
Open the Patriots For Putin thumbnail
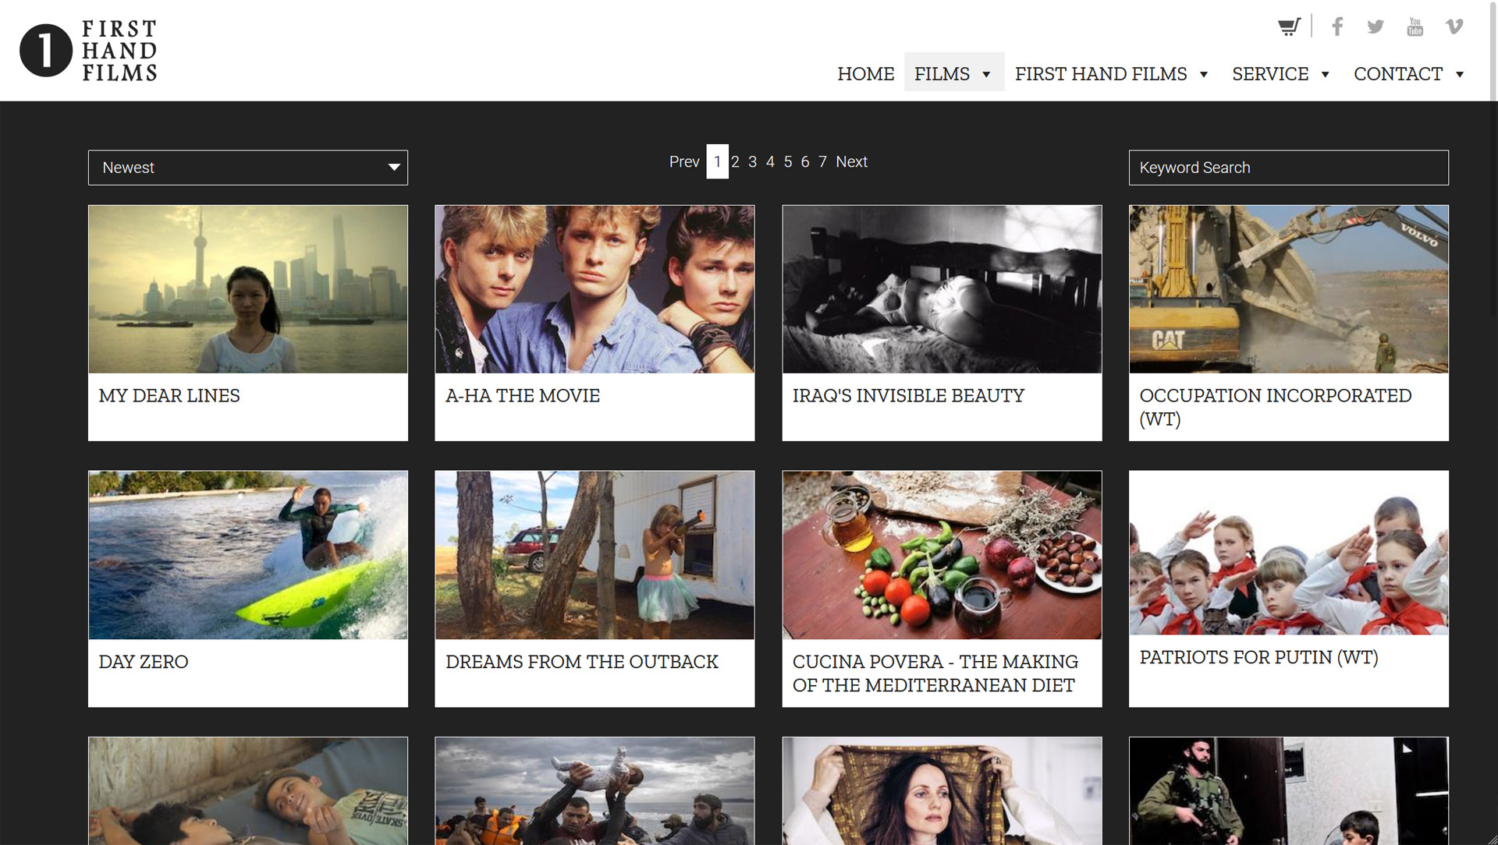click(x=1288, y=553)
